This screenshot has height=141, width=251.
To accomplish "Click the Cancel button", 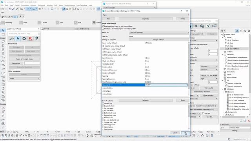I will coord(175,133).
